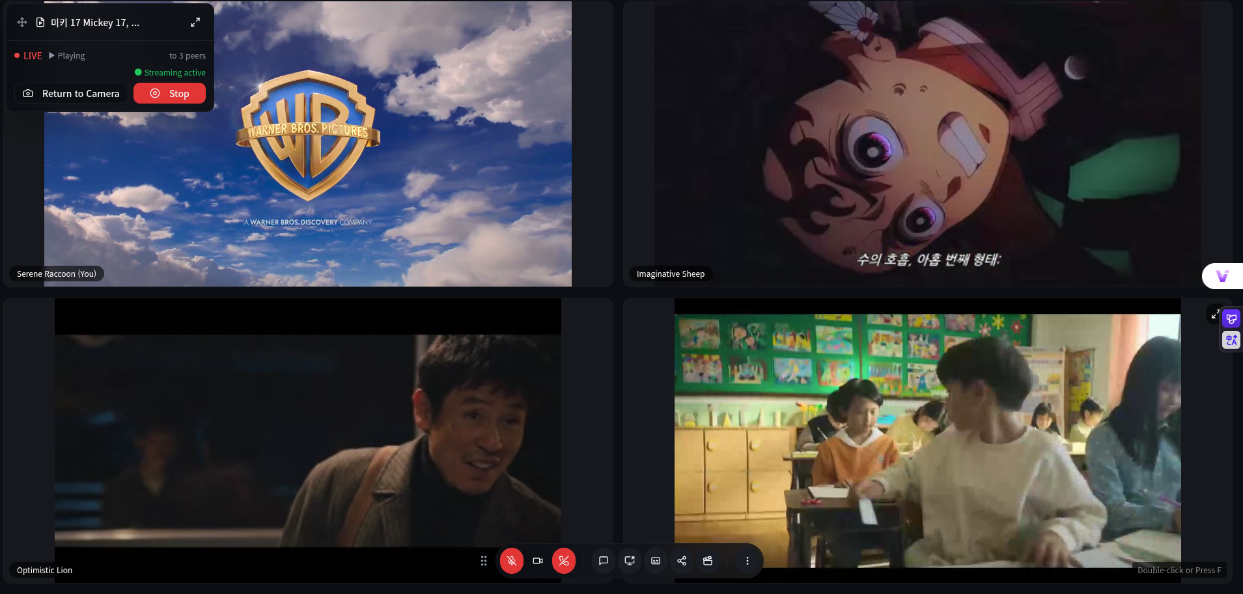Expand the media streaming panel
Screen dimensions: 1243x594
tap(195, 22)
